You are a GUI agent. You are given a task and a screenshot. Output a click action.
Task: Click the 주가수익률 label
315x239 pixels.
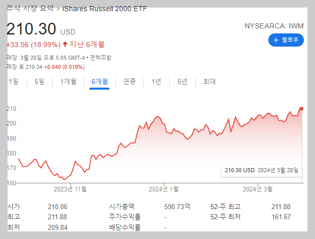125,217
